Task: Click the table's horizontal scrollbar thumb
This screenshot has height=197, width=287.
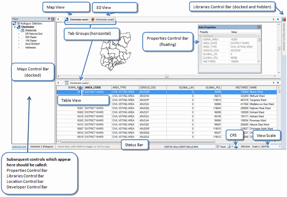Action: click(x=138, y=141)
